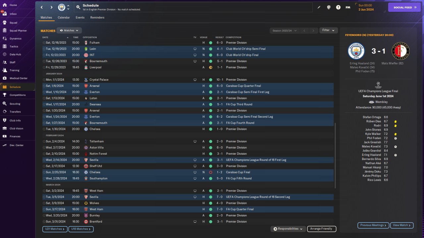Click the pencil edit icon in top bar
The height and width of the screenshot is (238, 424).
pos(319,7)
